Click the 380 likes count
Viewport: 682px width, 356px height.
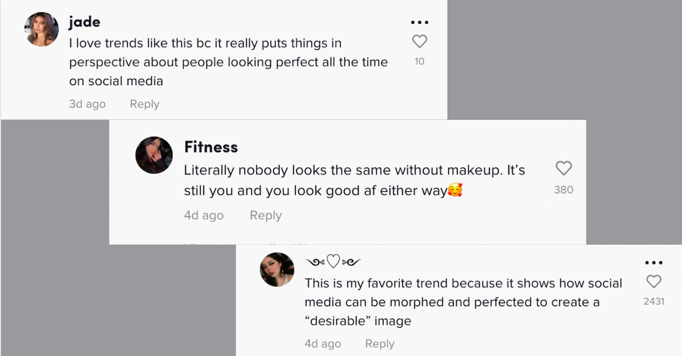click(563, 190)
